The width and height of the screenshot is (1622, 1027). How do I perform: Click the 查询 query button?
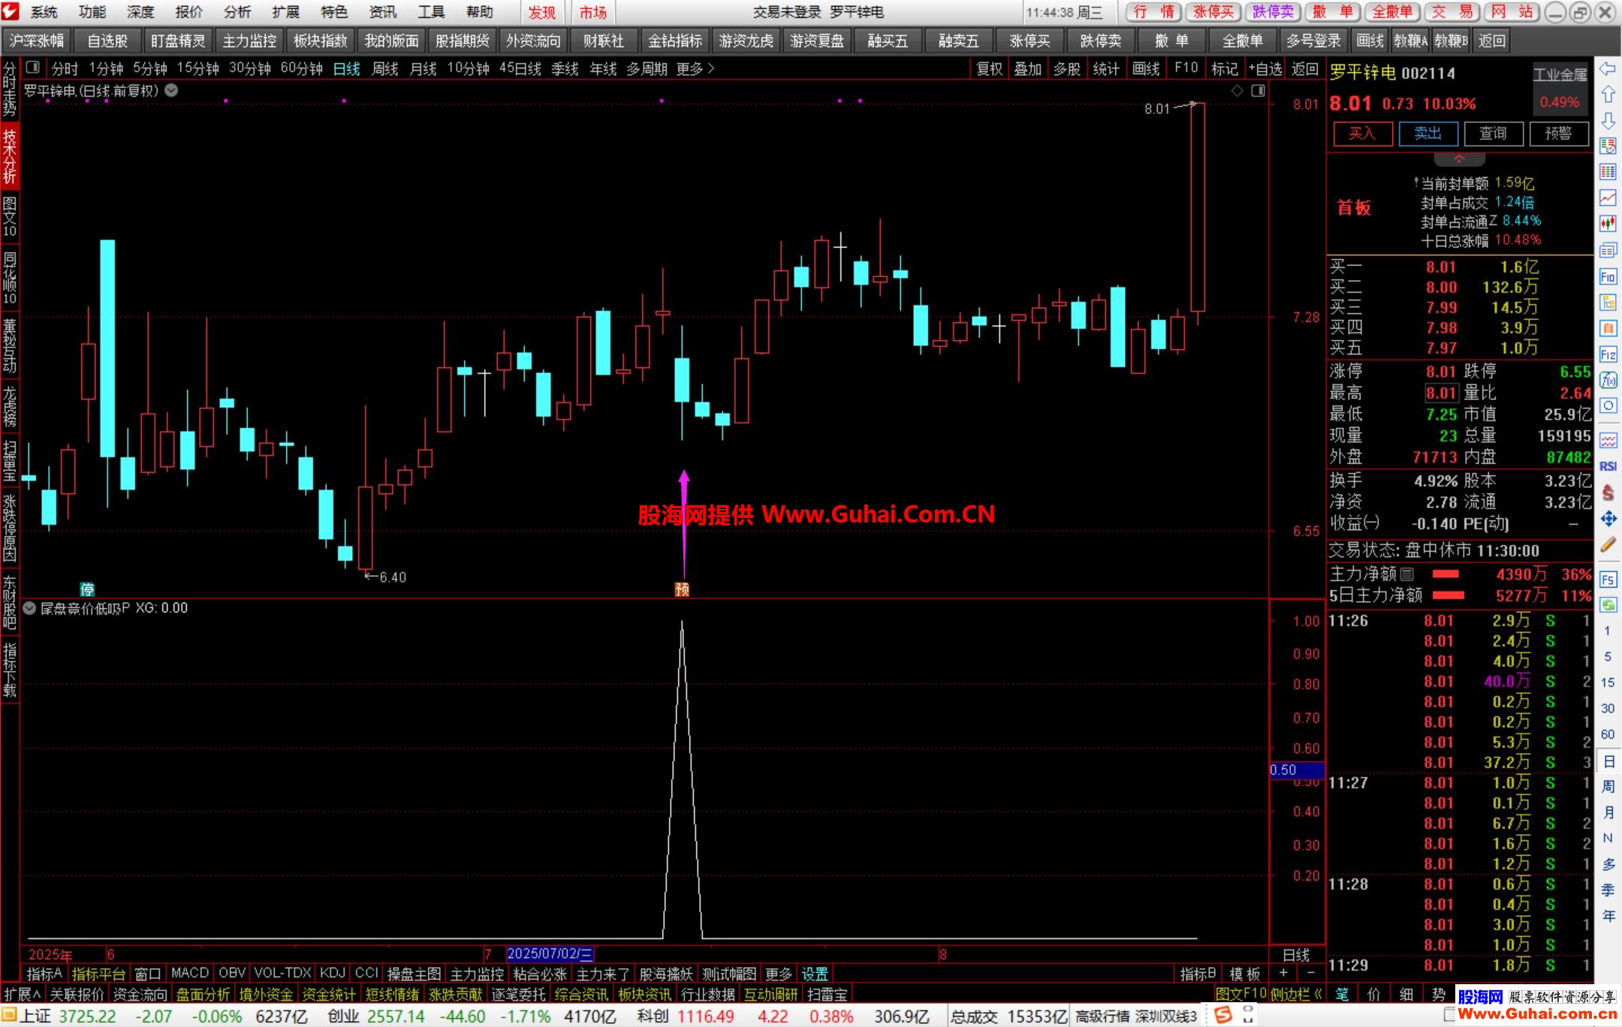click(x=1493, y=134)
